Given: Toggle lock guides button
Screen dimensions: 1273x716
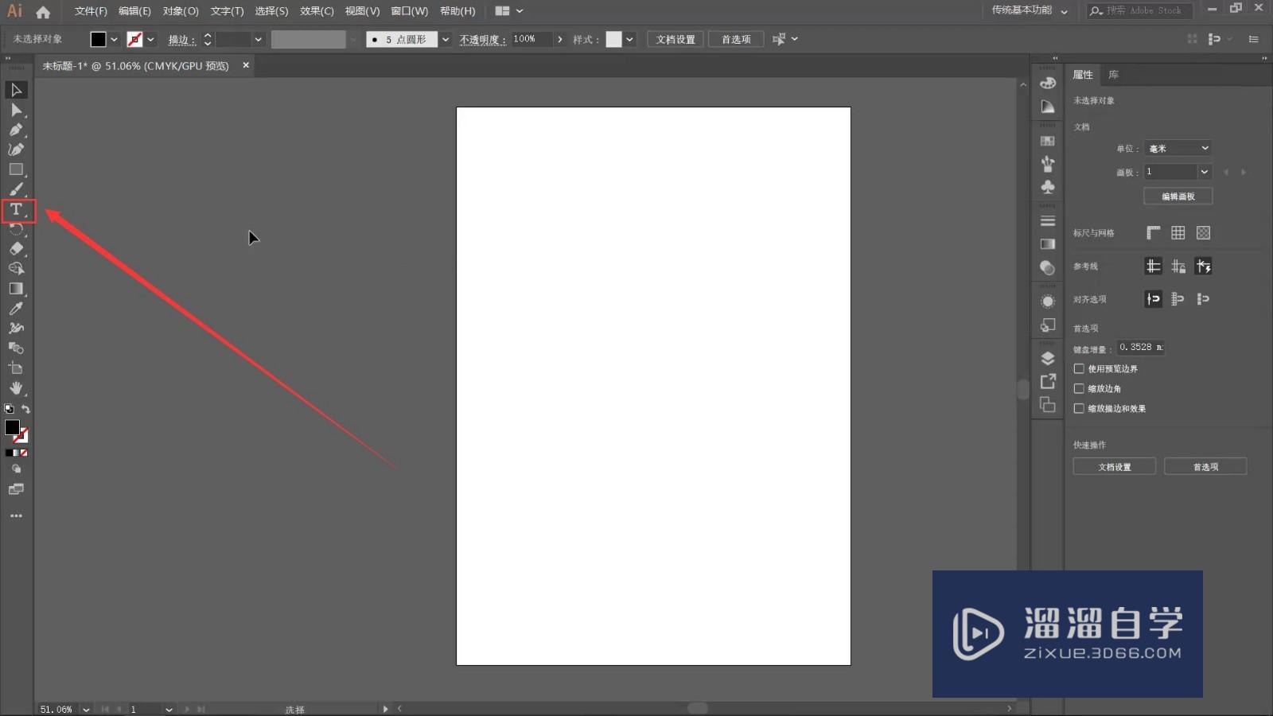Looking at the screenshot, I should [1178, 267].
